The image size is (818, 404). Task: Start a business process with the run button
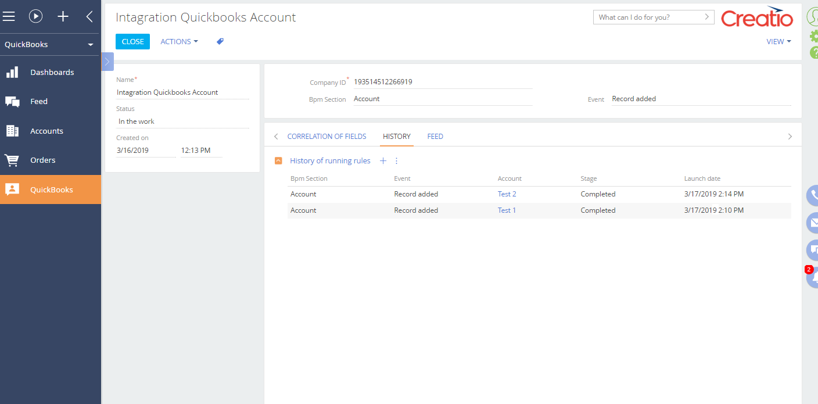35,16
